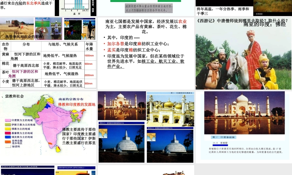Click the answer text 南亚的印度；佛经
This screenshot has height=175, width=292.
[265, 24]
